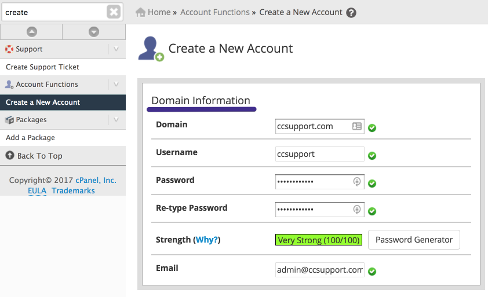The image size is (488, 297).
Task: Clear the search box with the X icon
Action: pos(114,12)
